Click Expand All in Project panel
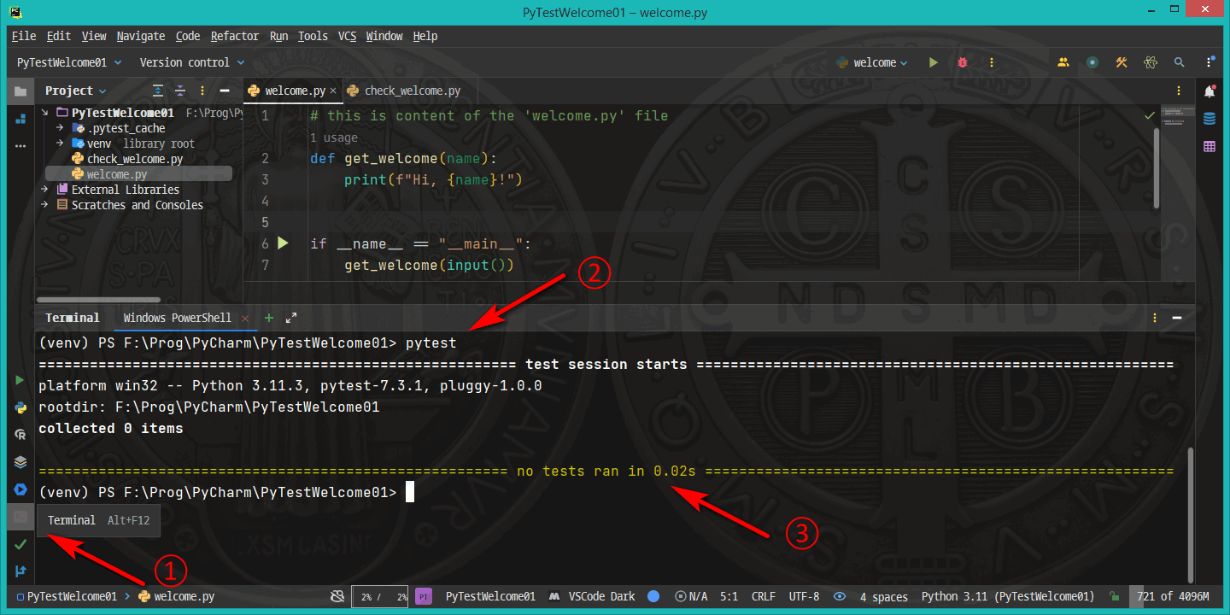This screenshot has width=1230, height=615. [158, 91]
